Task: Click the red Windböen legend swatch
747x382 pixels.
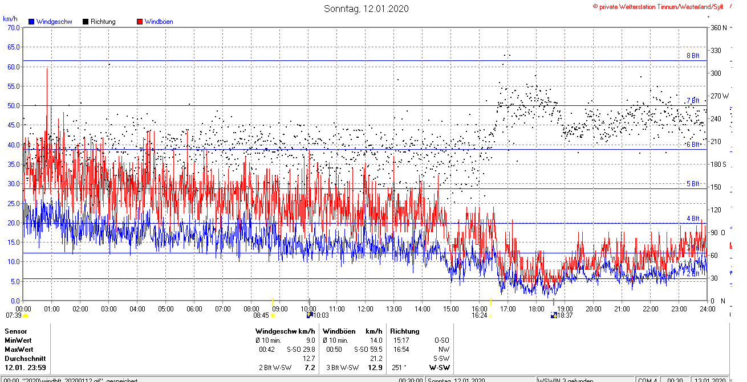Action: 140,22
